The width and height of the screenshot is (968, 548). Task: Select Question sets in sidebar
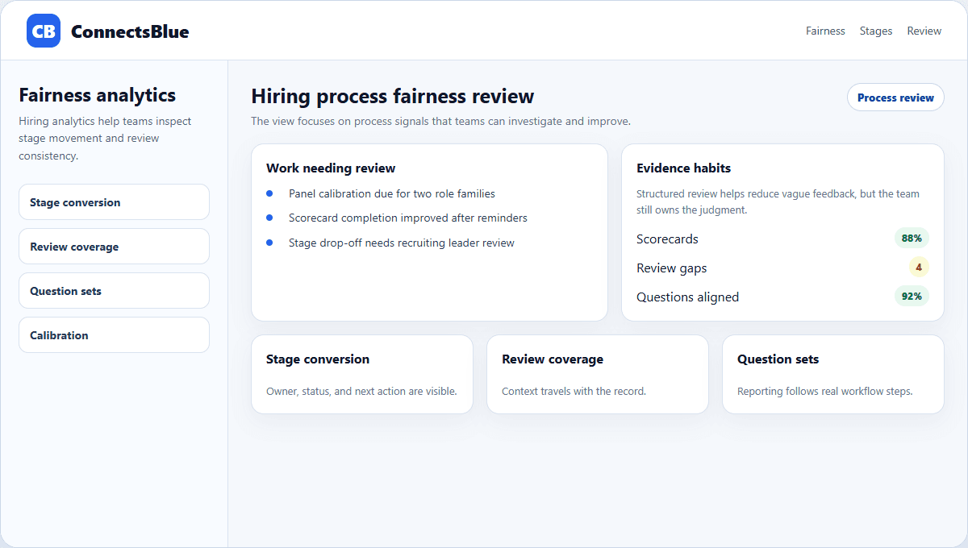tap(114, 291)
